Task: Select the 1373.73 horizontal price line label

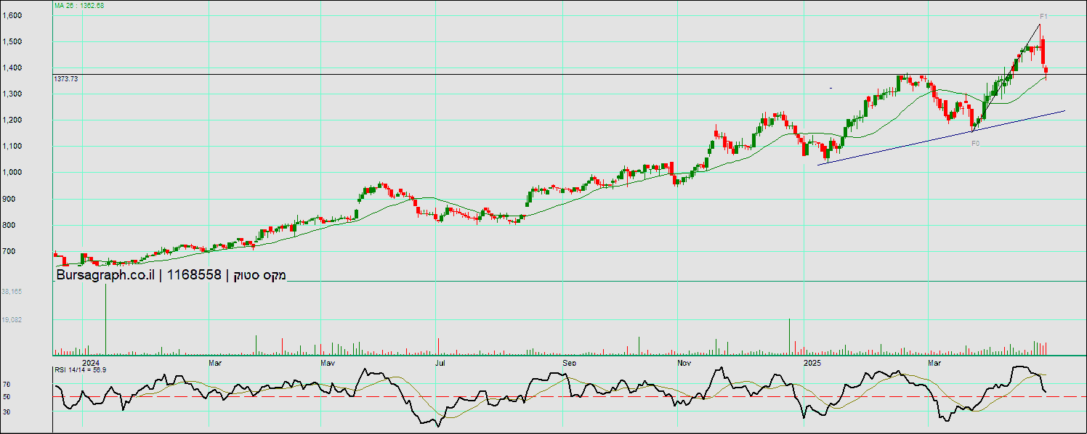Action: [x=66, y=78]
